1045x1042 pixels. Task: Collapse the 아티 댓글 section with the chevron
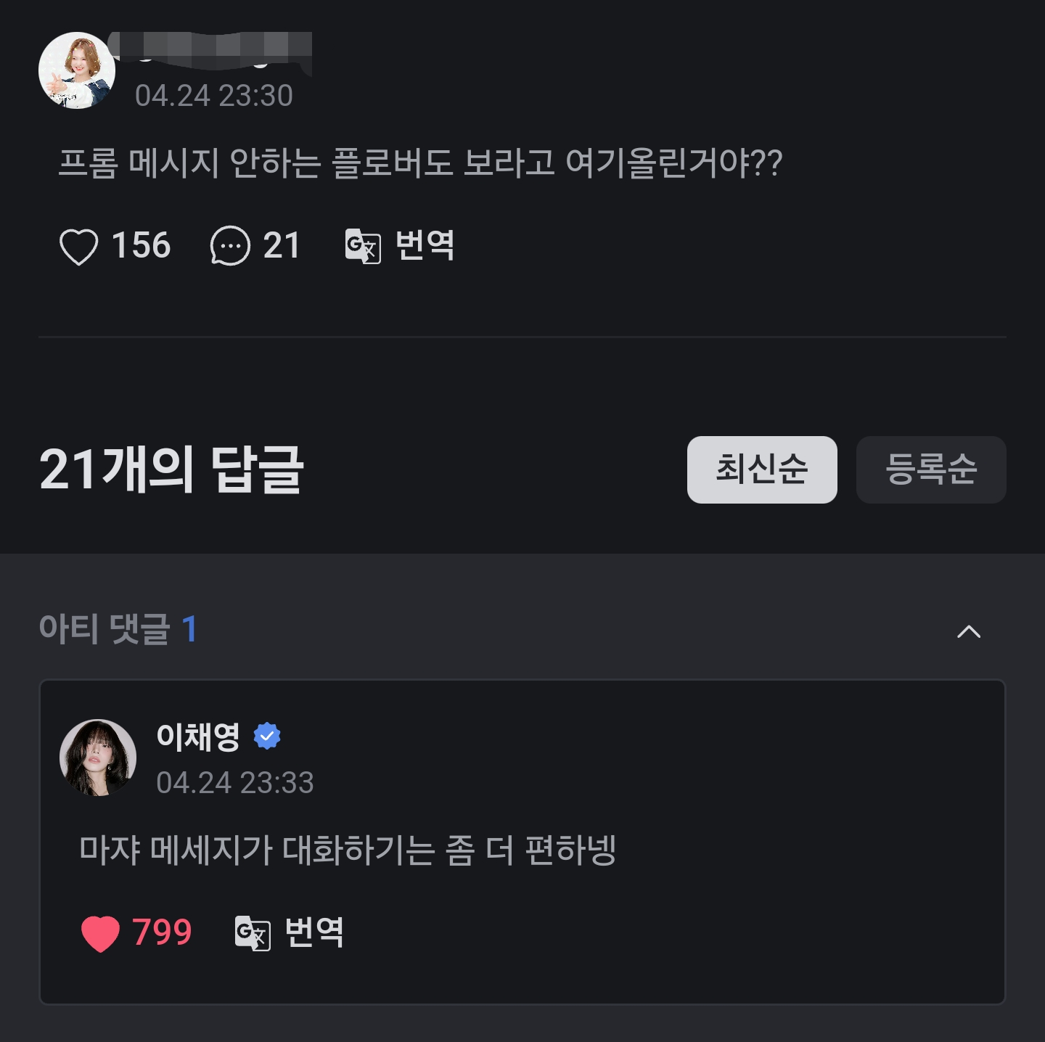(x=969, y=631)
